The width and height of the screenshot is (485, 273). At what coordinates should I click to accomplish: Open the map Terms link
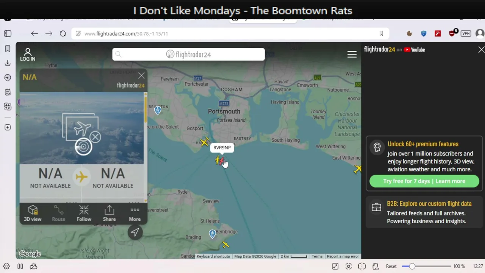[x=317, y=256]
